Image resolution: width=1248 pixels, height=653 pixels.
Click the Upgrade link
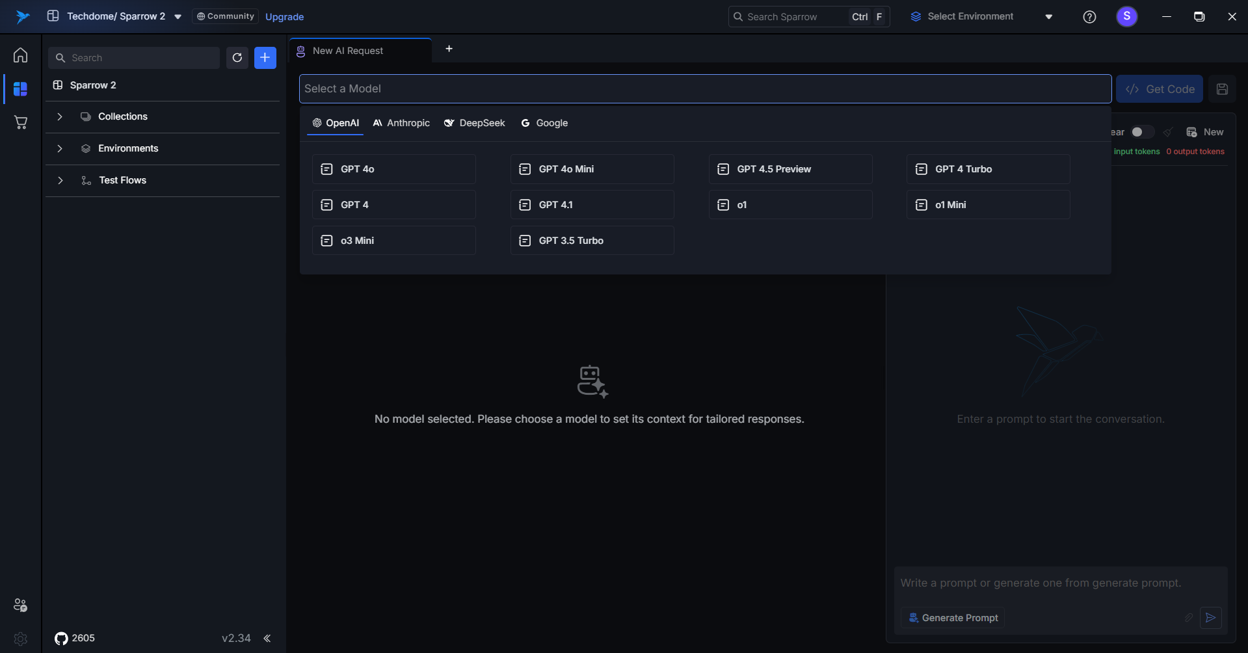[x=284, y=17]
